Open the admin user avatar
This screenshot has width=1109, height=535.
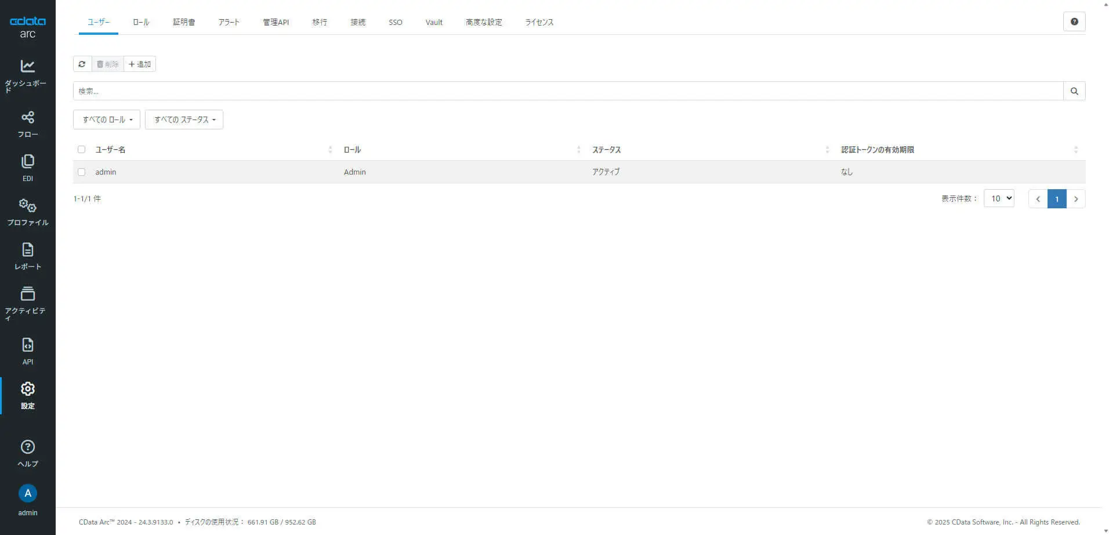pos(27,493)
